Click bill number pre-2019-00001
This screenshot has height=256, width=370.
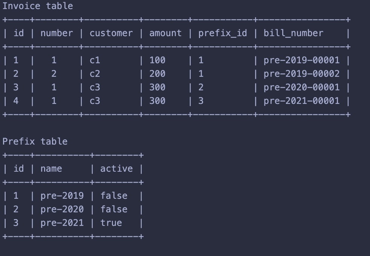301,60
